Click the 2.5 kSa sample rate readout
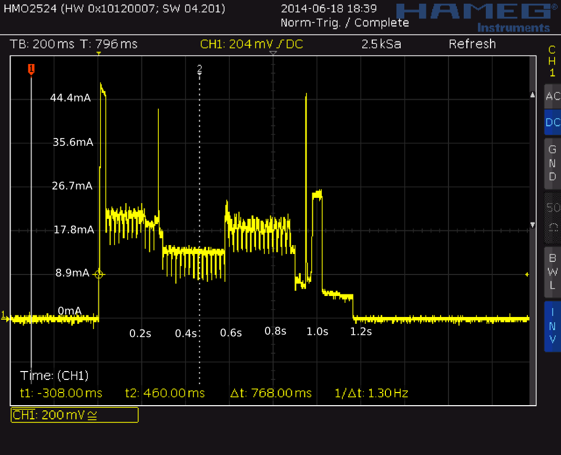This screenshot has height=455, width=561. point(381,44)
